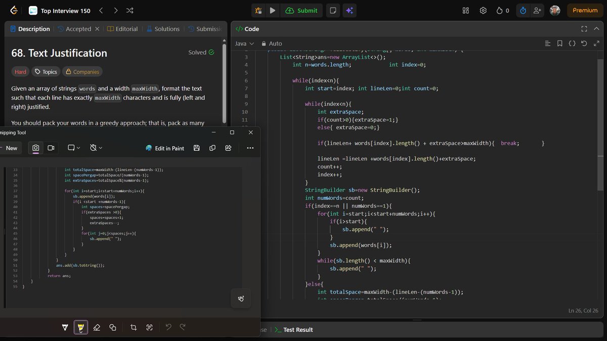
Task: Open the user profile avatar
Action: tap(555, 10)
